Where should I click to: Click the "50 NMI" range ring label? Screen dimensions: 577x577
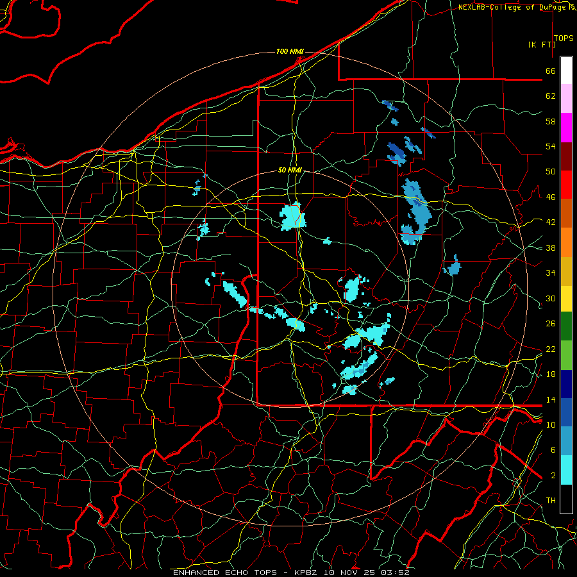[x=290, y=170]
